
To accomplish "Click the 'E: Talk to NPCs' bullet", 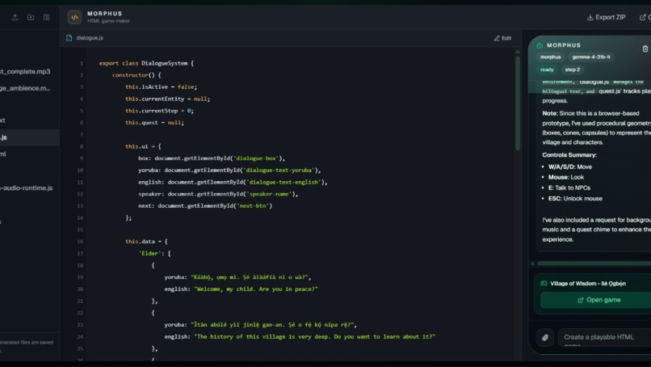I will click(569, 188).
